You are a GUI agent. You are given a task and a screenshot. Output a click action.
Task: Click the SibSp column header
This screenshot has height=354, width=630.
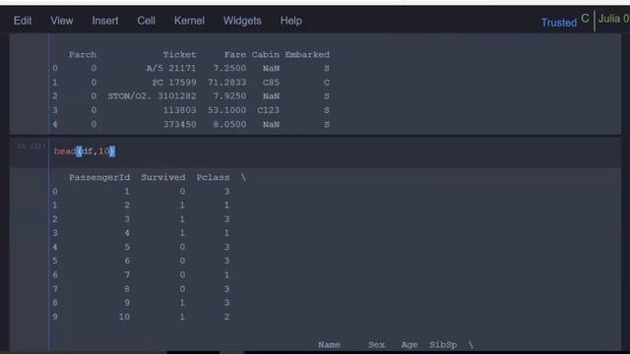click(443, 345)
